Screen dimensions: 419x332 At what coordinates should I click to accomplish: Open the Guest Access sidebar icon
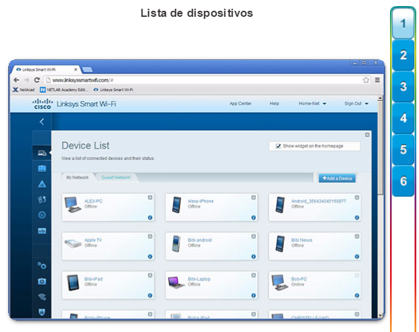coord(42,168)
